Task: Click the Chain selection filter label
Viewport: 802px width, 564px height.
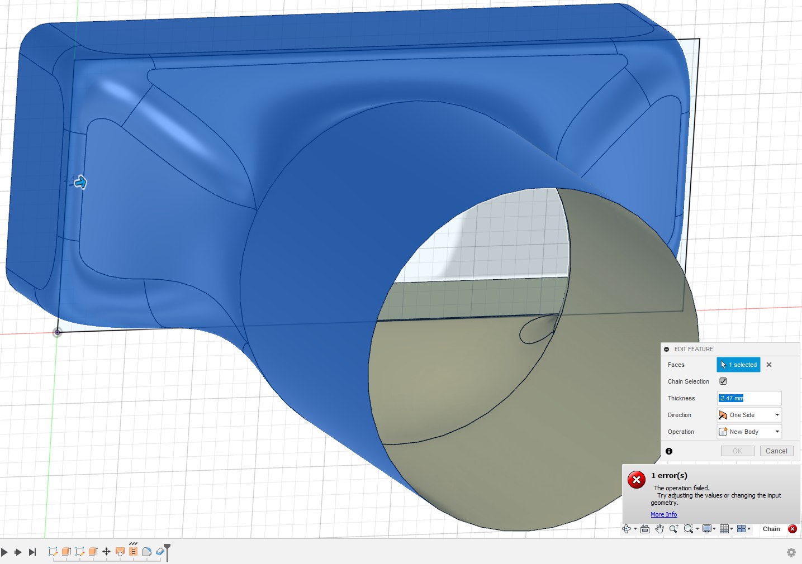Action: pyautogui.click(x=771, y=529)
